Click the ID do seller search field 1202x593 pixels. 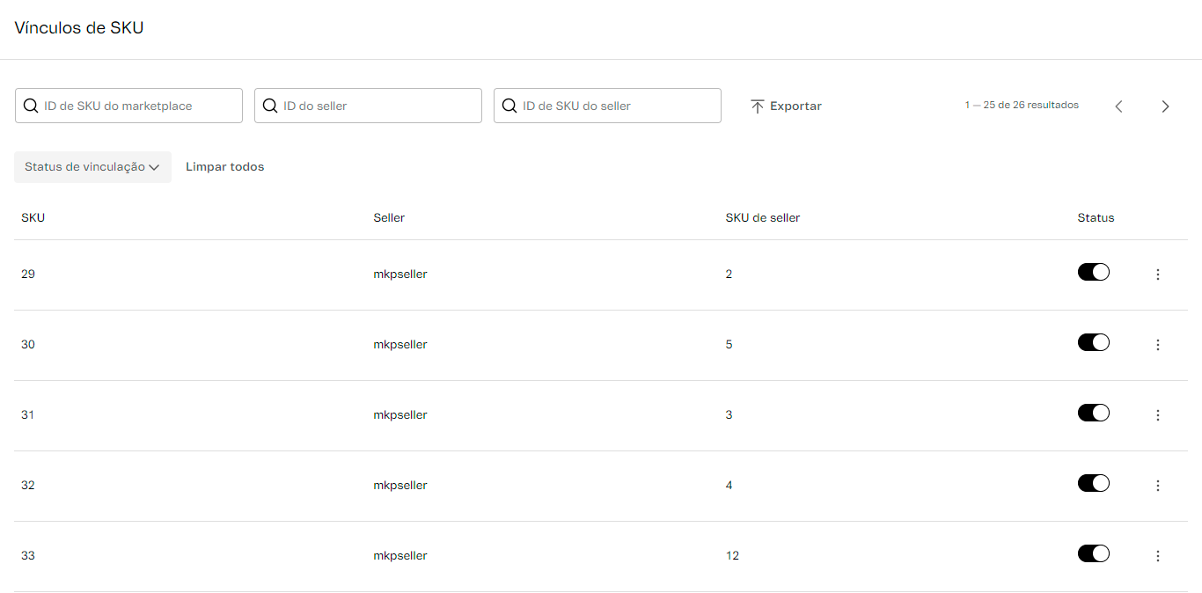(x=376, y=106)
